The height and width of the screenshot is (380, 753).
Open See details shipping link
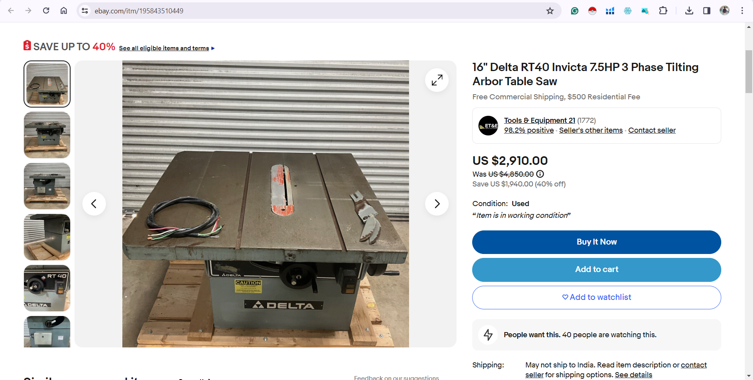coord(633,375)
